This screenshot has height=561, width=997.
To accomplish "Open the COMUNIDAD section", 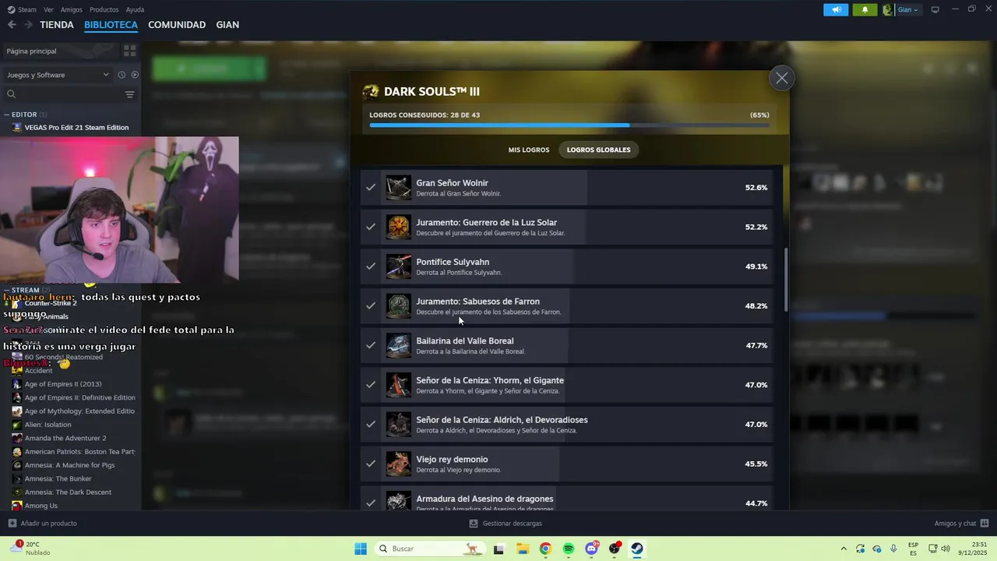I will (x=177, y=25).
